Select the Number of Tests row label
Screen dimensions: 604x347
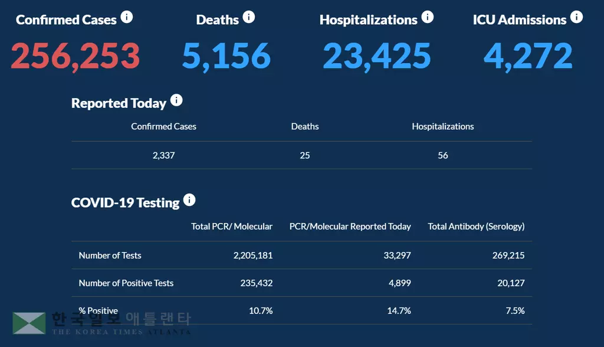(x=110, y=256)
